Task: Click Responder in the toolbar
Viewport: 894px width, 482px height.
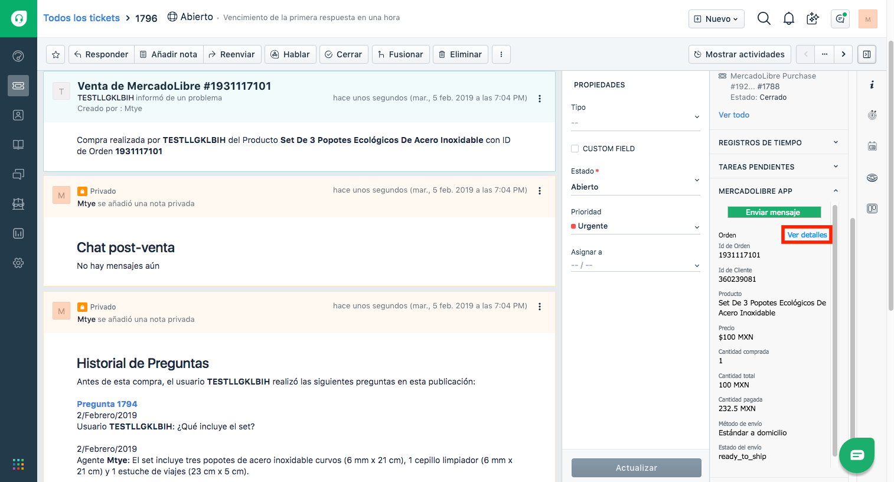Action: 101,54
